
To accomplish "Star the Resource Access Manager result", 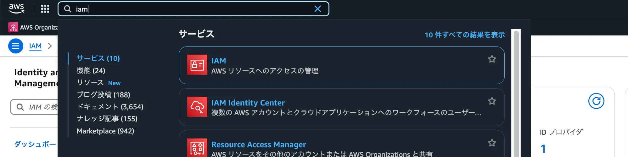I will point(492,143).
